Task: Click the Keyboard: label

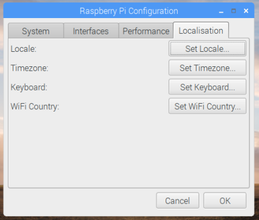Action: click(29, 87)
